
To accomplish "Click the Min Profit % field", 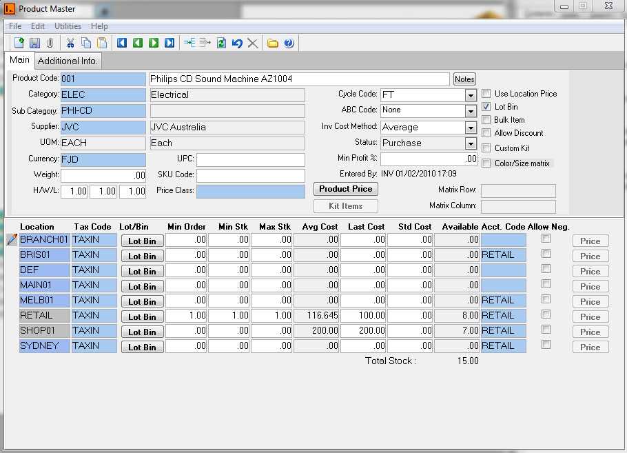I will click(429, 159).
